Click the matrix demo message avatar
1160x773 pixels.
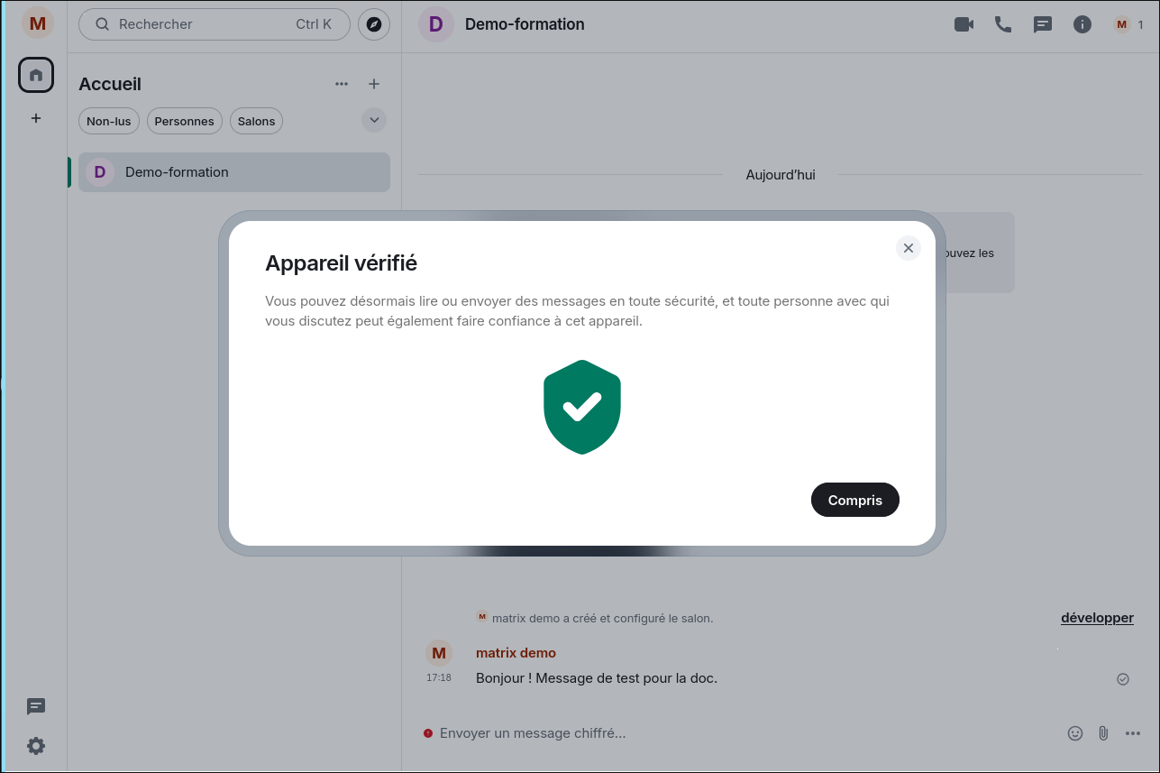(439, 653)
